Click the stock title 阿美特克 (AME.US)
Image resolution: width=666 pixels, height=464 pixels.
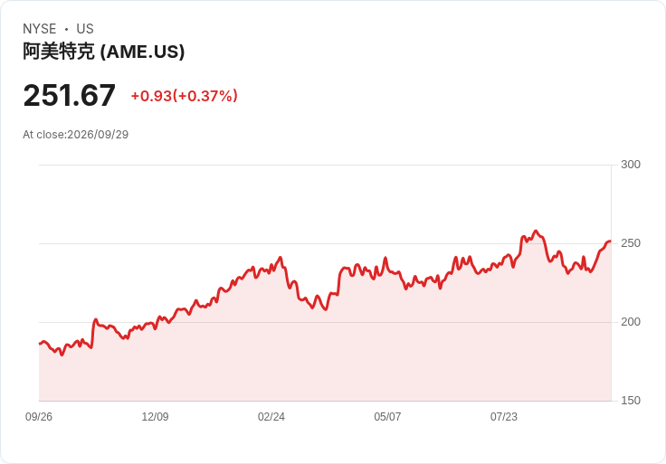tap(104, 52)
